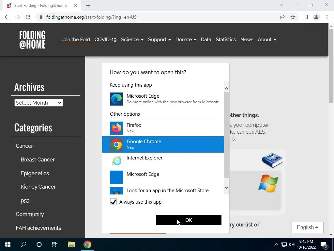Open the tab search chevron

coord(281,5)
